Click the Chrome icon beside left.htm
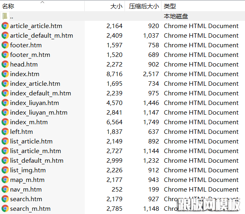 [x=5, y=131]
